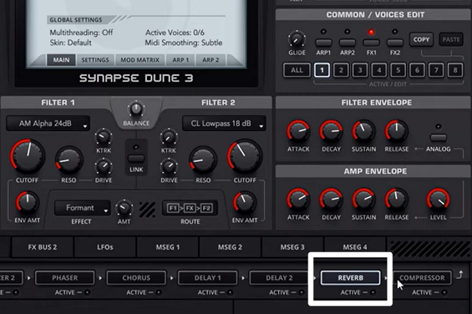
Task: Toggle ACTIVE for the CHORUS effect
Action: click(158, 292)
